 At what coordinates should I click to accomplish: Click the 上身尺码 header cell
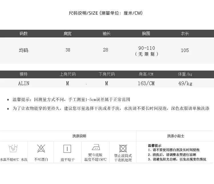coord(68,74)
